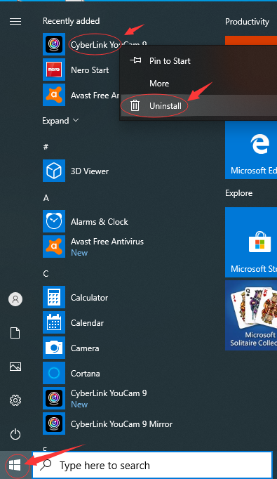Open the Microsoft Store tile
This screenshot has height=479, width=277.
coord(251,242)
